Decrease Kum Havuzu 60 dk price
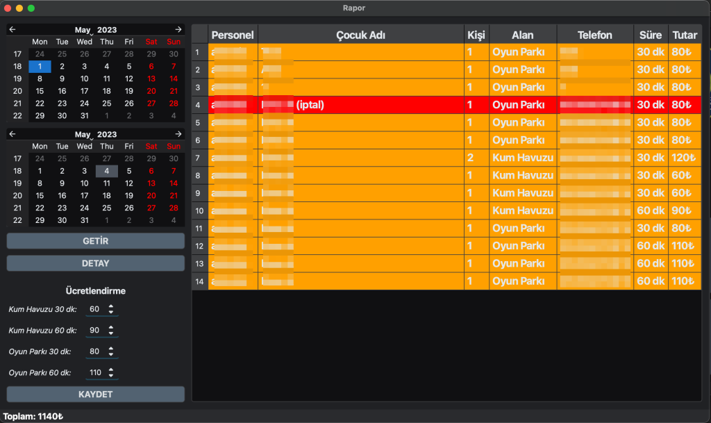This screenshot has height=423, width=711. [x=111, y=333]
